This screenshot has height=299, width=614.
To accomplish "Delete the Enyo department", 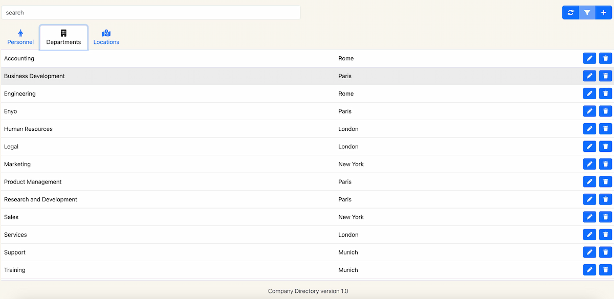I will [605, 111].
